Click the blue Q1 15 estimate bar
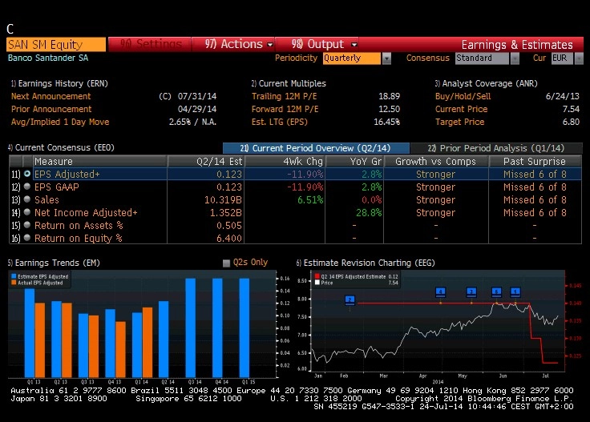Image resolution: width=590 pixels, height=422 pixels. (x=244, y=328)
